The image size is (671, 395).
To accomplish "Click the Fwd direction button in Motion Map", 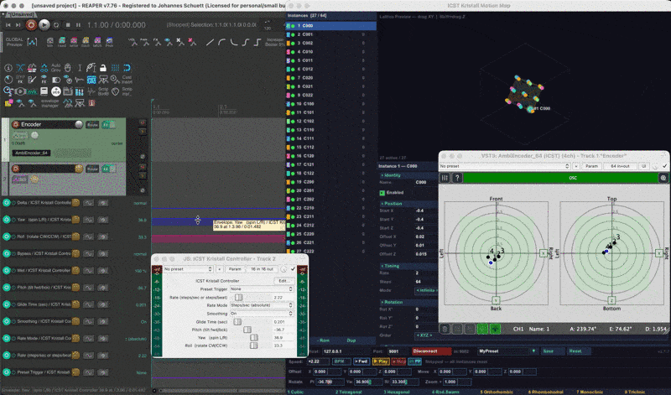I will tap(362, 361).
